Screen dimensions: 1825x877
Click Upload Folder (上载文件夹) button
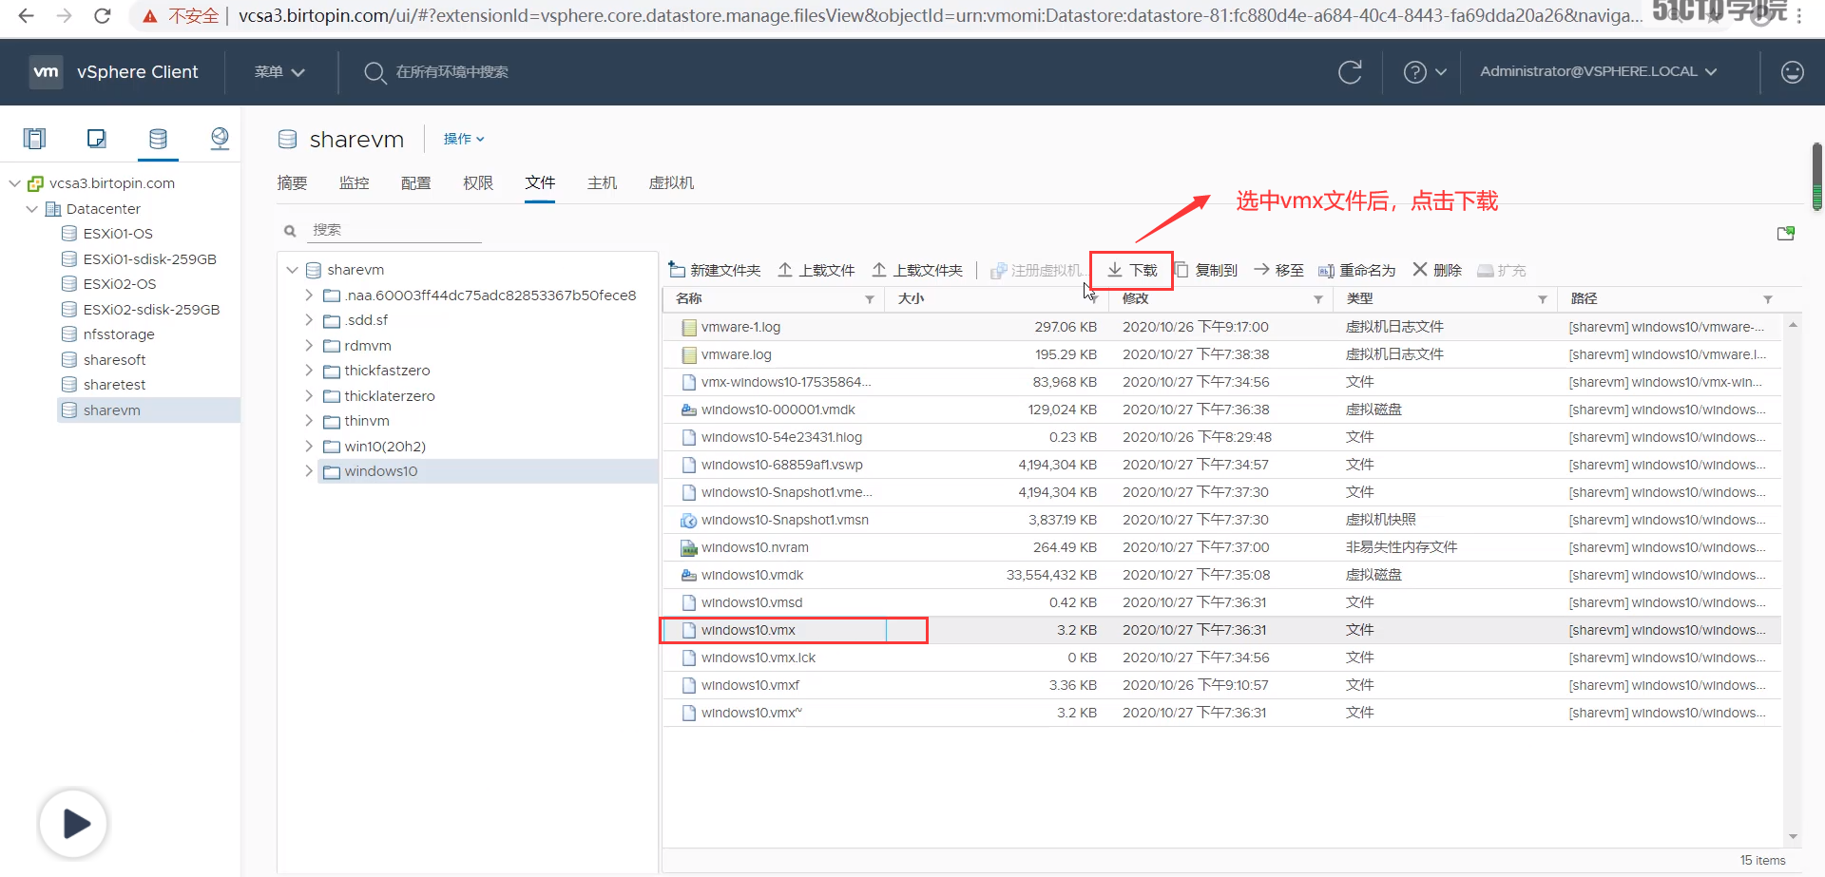click(x=917, y=271)
